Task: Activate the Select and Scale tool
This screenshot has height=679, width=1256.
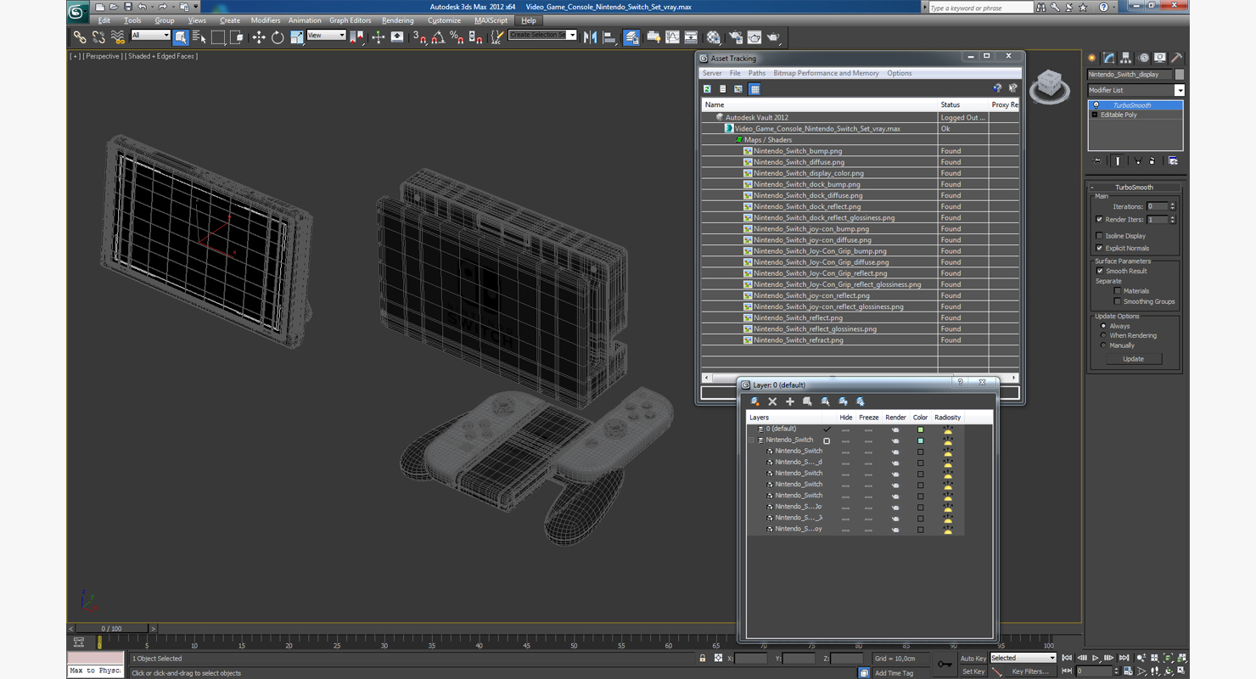Action: pyautogui.click(x=296, y=37)
